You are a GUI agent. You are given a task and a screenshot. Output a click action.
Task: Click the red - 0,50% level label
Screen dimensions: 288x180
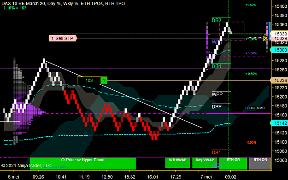(x=251, y=143)
